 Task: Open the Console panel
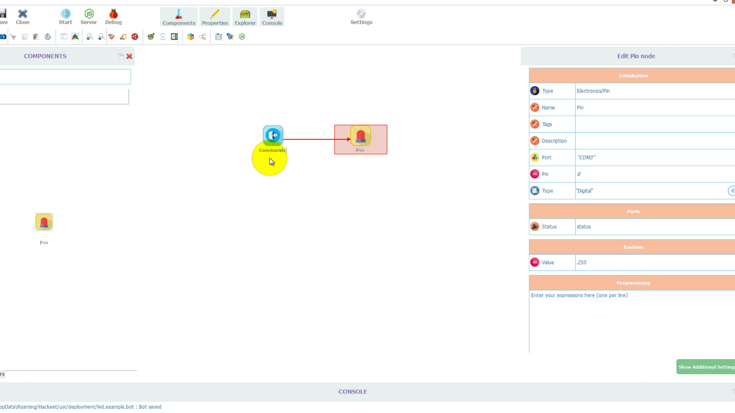[272, 16]
